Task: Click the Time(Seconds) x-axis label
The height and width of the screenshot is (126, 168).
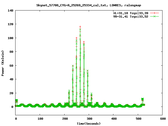Action: point(89,124)
